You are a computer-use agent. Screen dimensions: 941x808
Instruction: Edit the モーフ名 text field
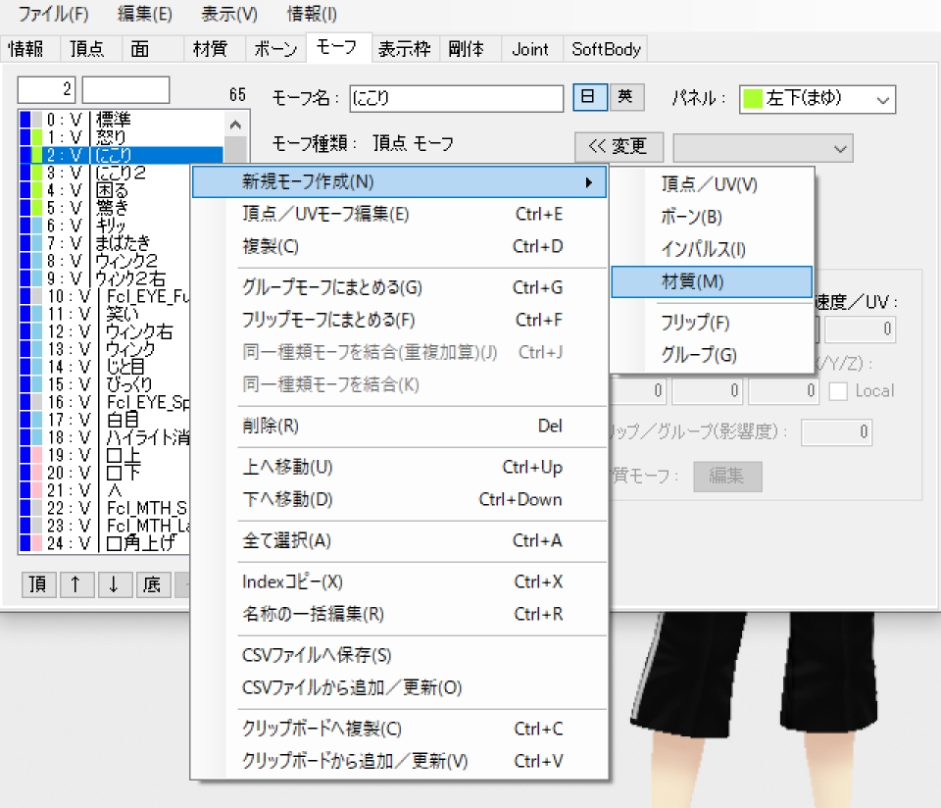456,98
